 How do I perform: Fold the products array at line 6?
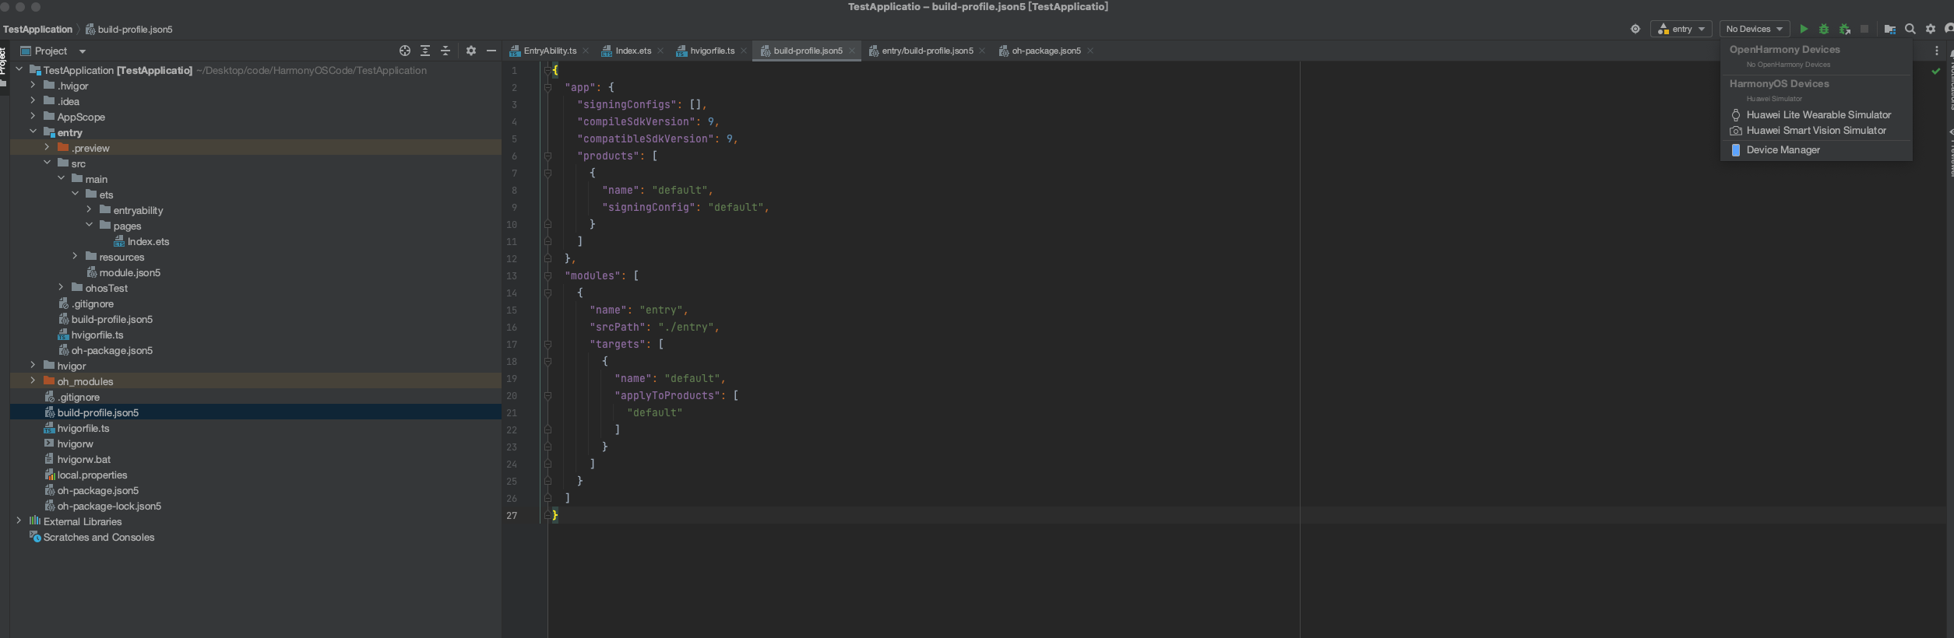[x=547, y=156]
